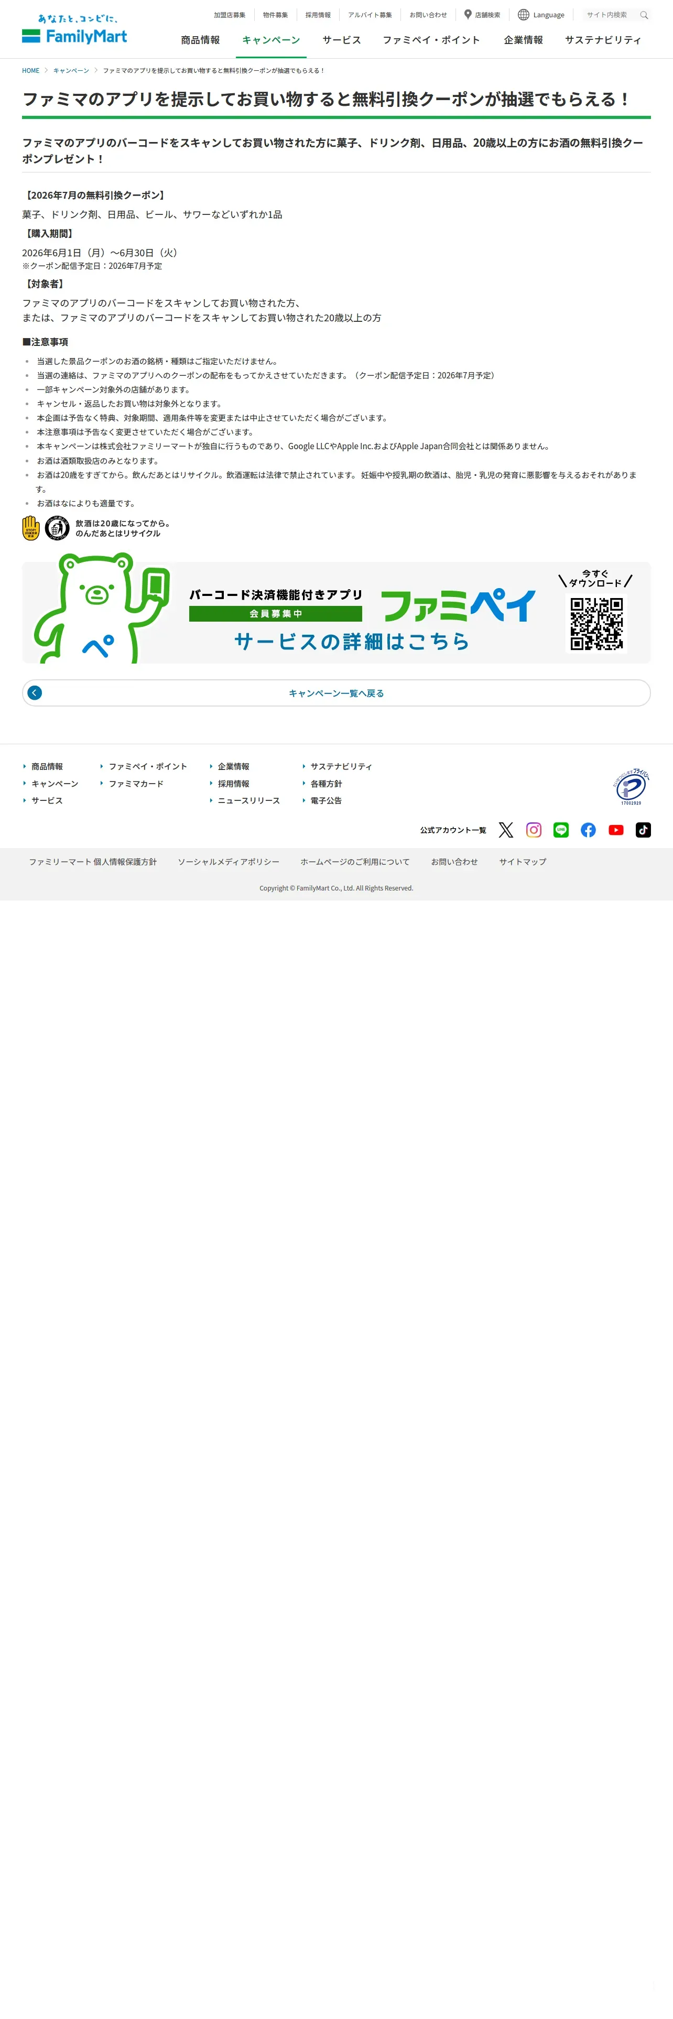Click the ファミペイ service details banner
The image size is (673, 2019).
(x=336, y=612)
